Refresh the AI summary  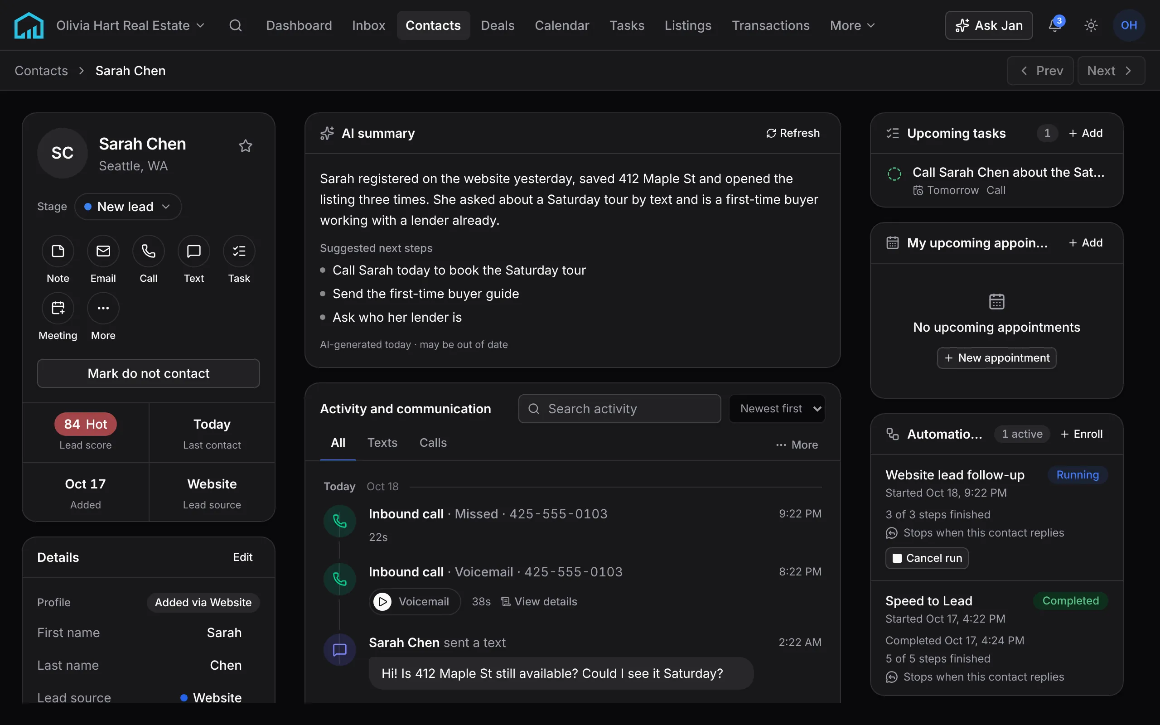(x=793, y=133)
